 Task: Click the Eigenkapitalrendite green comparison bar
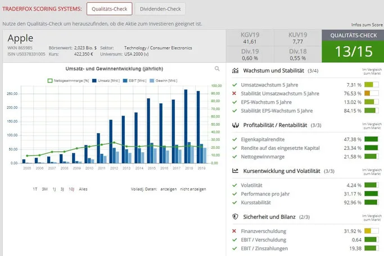click(371, 139)
